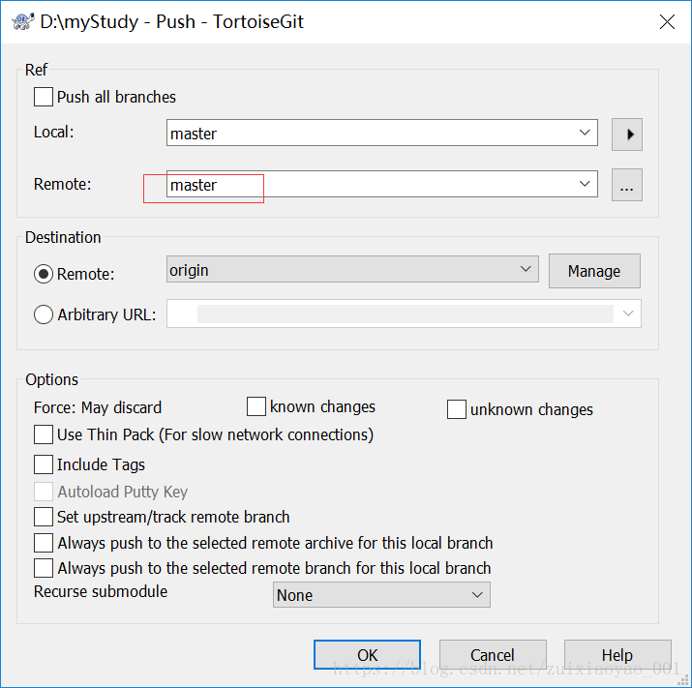Click the arrow button next to Local branch
The height and width of the screenshot is (688, 692).
click(627, 135)
